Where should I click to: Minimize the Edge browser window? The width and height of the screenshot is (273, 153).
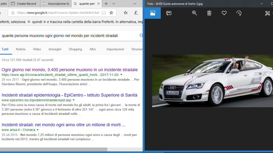pyautogui.click(x=135, y=4)
